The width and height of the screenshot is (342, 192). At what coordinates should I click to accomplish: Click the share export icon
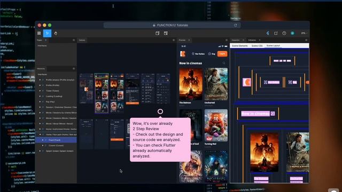[276, 33]
